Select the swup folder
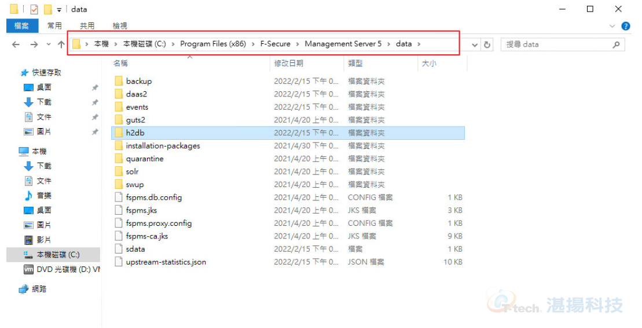The image size is (642, 328). 135,185
